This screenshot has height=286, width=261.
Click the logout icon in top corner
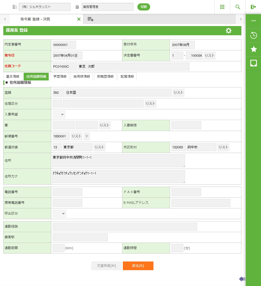click(253, 7)
